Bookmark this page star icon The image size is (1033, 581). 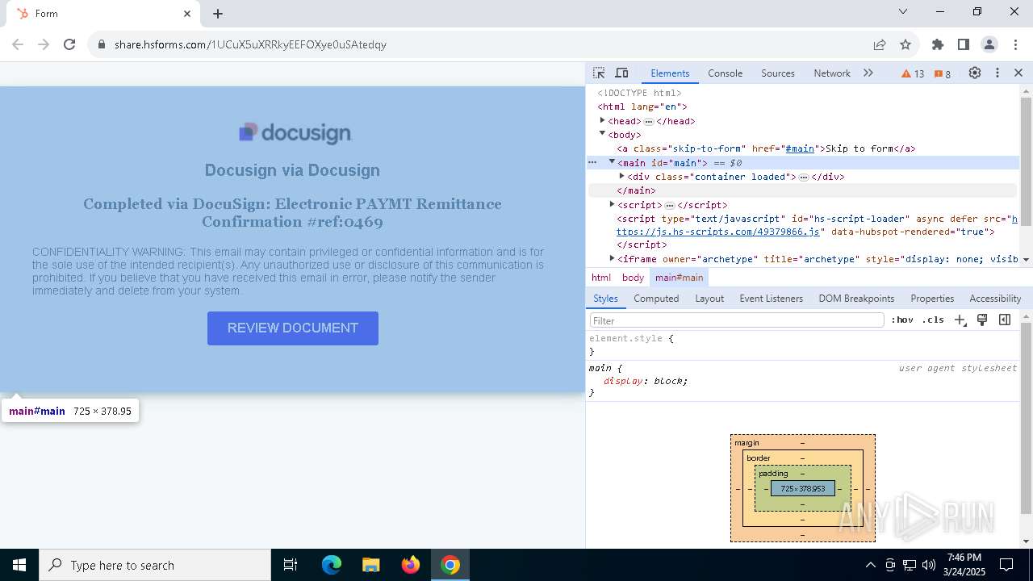point(905,44)
